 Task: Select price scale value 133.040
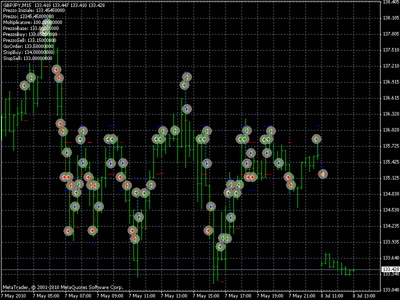390,290
